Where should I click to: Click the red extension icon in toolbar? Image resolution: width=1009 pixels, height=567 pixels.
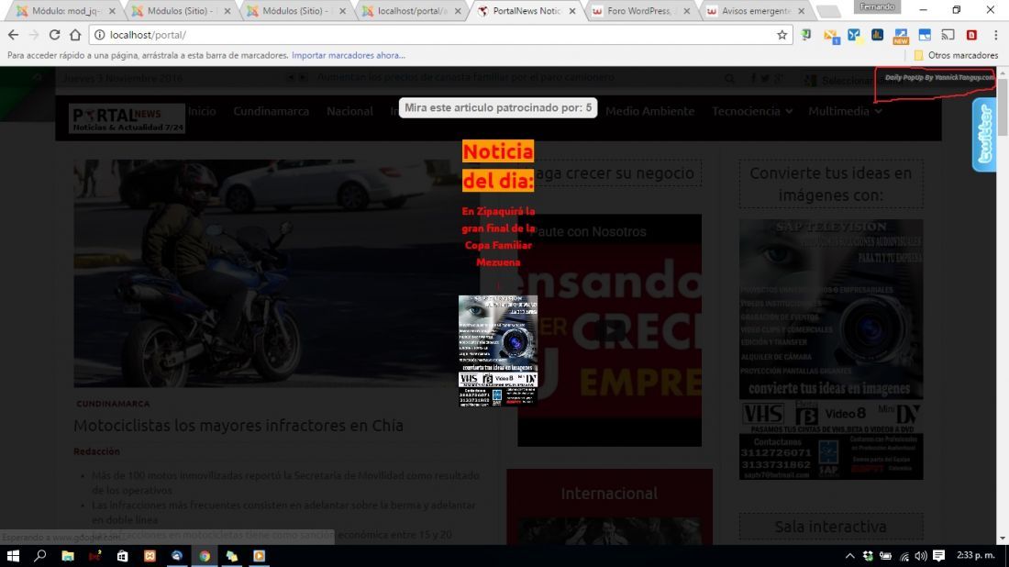tap(971, 35)
